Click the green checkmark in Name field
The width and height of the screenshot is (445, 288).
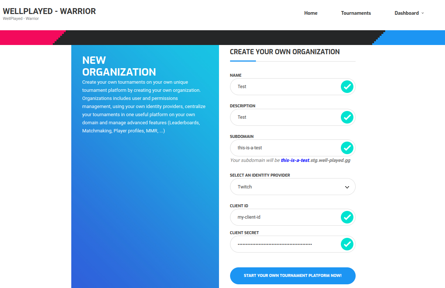pos(347,87)
